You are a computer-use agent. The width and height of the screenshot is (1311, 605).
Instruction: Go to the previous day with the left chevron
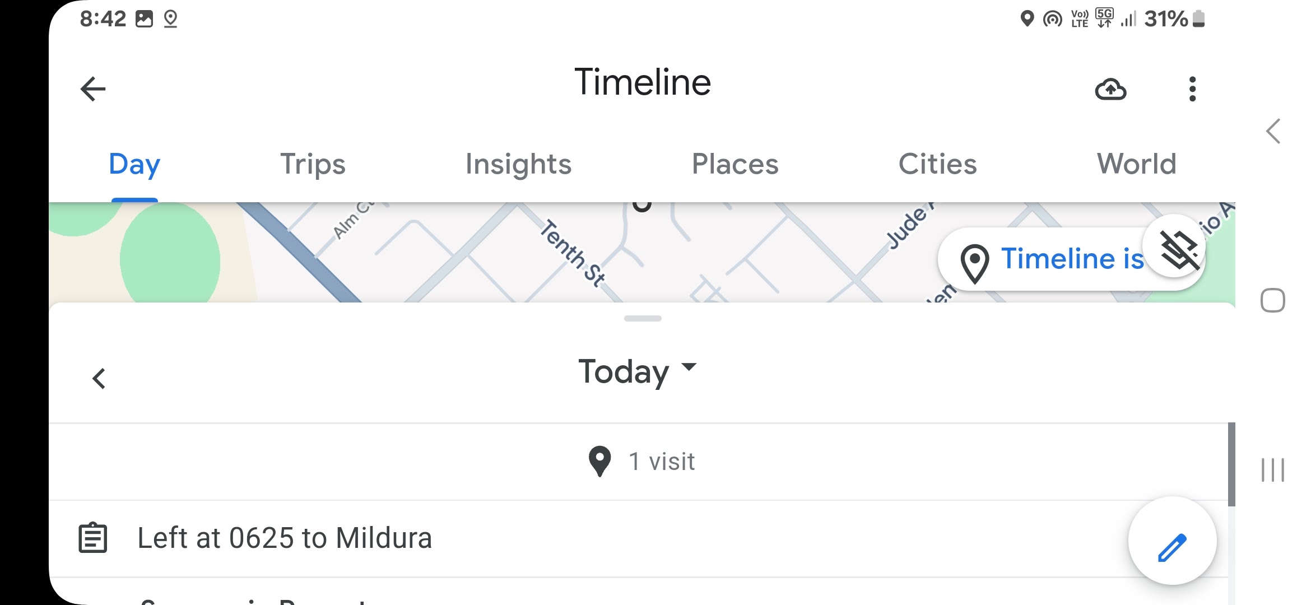click(100, 379)
